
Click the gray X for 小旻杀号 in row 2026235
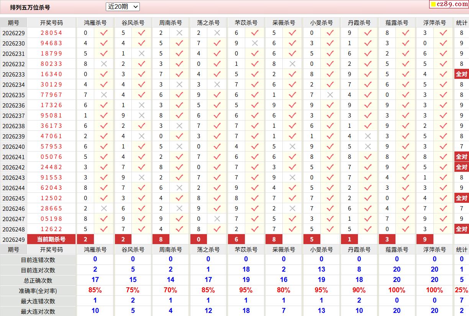330,95
